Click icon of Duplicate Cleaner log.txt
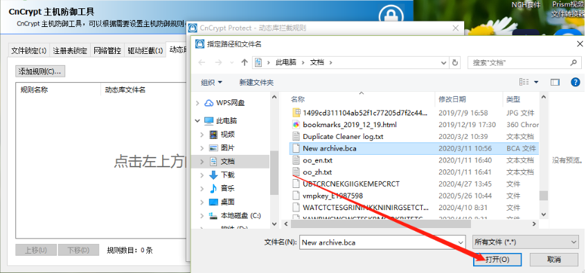This screenshot has width=586, height=273. point(296,137)
